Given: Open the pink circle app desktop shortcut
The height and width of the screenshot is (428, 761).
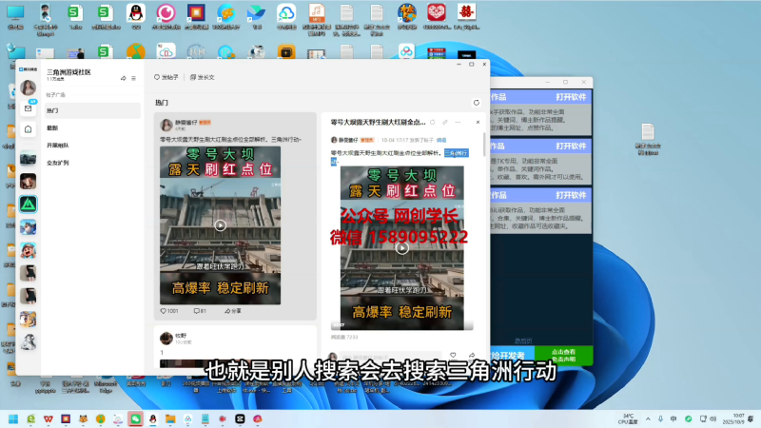Looking at the screenshot, I should point(166,17).
